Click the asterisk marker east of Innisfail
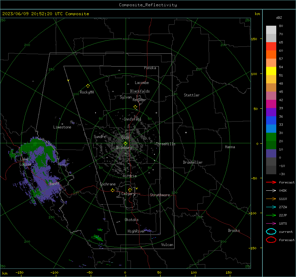This screenshot has width=296, height=277. coord(156,113)
